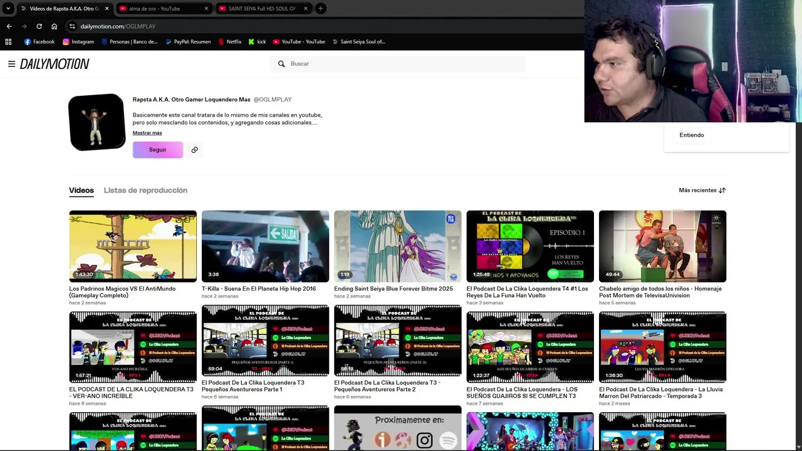802x451 pixels.
Task: Select the Vídeos tab
Action: (x=81, y=190)
